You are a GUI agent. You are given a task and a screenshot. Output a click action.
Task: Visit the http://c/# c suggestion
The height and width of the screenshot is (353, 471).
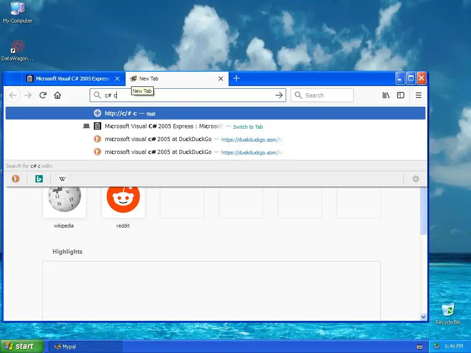pyautogui.click(x=215, y=113)
